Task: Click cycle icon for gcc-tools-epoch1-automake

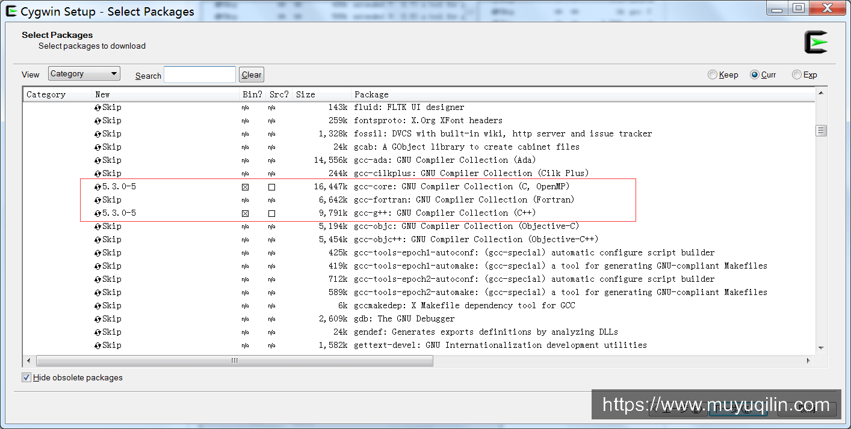Action: [97, 266]
